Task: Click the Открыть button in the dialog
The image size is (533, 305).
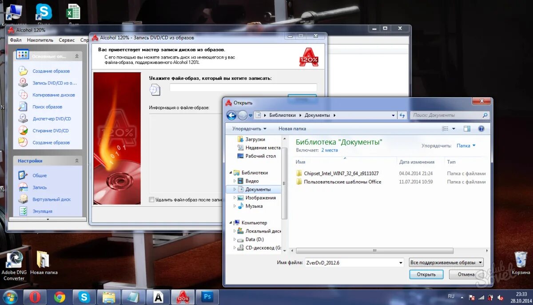Action: click(426, 274)
